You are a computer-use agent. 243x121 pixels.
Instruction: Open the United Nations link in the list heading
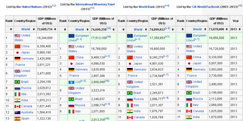[x=32, y=7]
